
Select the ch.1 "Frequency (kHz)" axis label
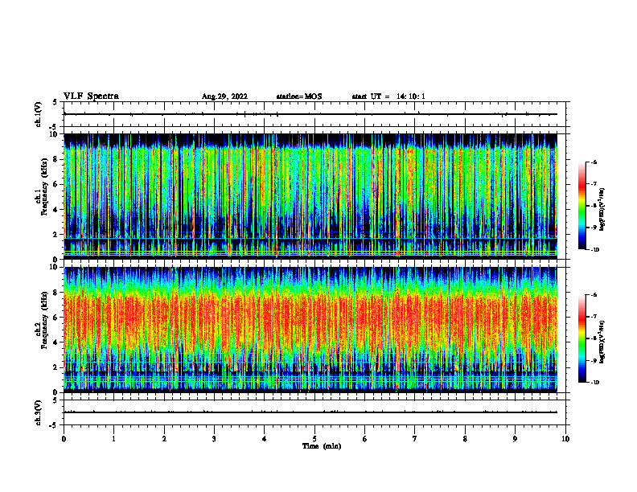[45, 187]
